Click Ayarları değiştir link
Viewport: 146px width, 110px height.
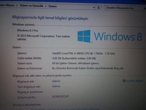tap(134, 81)
